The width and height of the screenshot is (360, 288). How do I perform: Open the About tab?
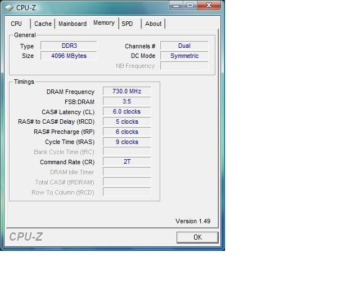153,24
